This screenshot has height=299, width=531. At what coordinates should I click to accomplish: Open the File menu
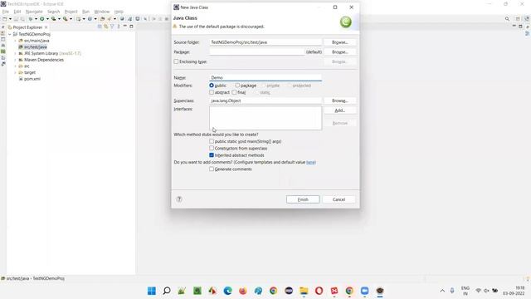pyautogui.click(x=6, y=12)
